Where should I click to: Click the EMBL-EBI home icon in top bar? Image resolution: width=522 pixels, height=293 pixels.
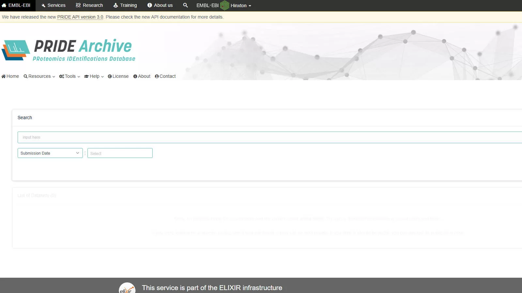point(4,6)
